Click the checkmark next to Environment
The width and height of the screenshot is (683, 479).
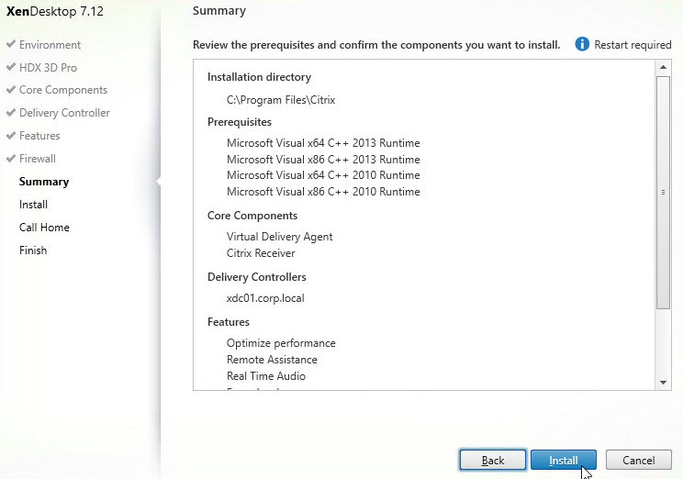tap(11, 44)
